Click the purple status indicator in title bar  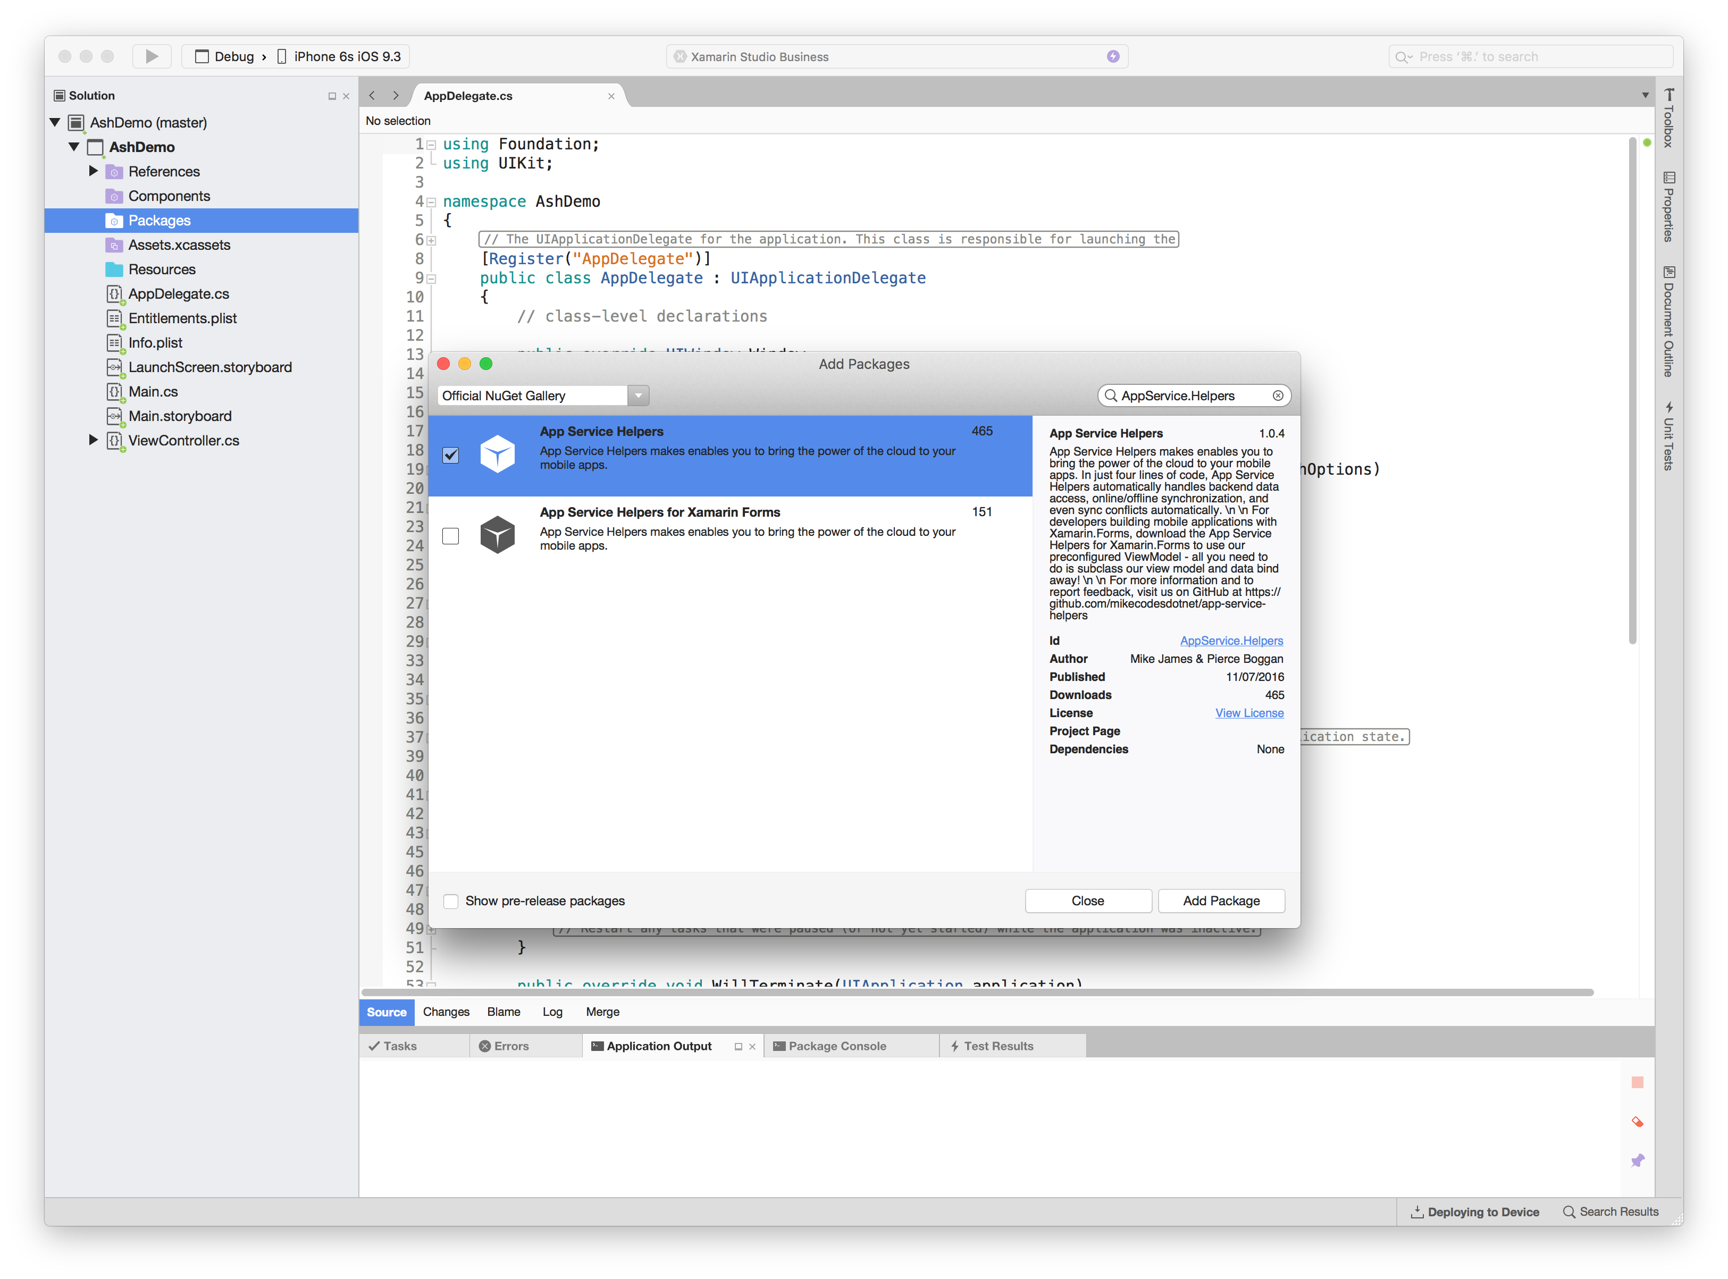click(x=1112, y=56)
